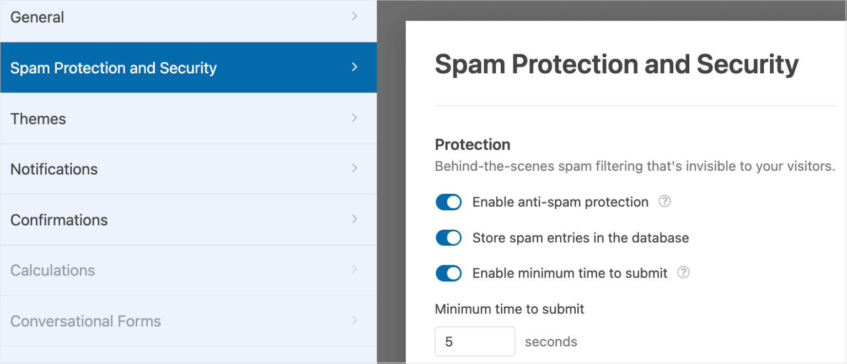
Task: Select the Calculations menu item
Action: pos(52,271)
